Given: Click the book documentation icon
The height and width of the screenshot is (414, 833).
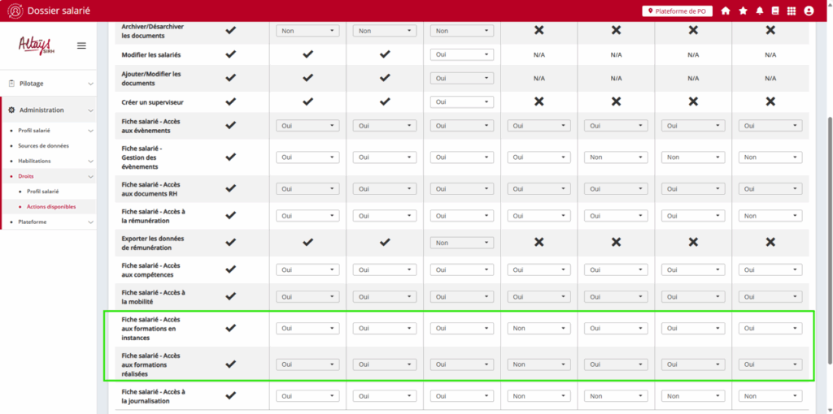Looking at the screenshot, I should click(775, 11).
